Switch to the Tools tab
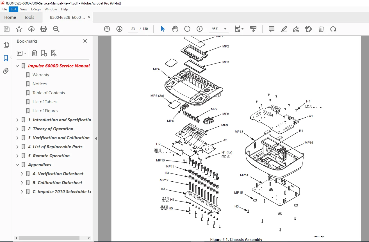Screen dimensions: 369x242 point(29,17)
